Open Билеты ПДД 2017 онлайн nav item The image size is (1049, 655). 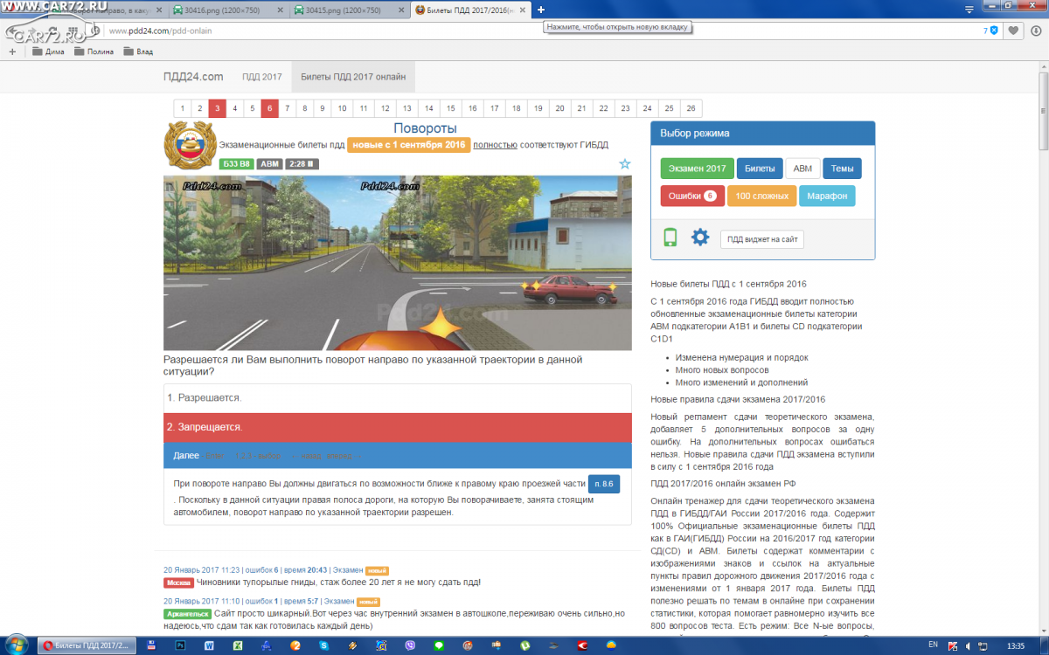(353, 77)
